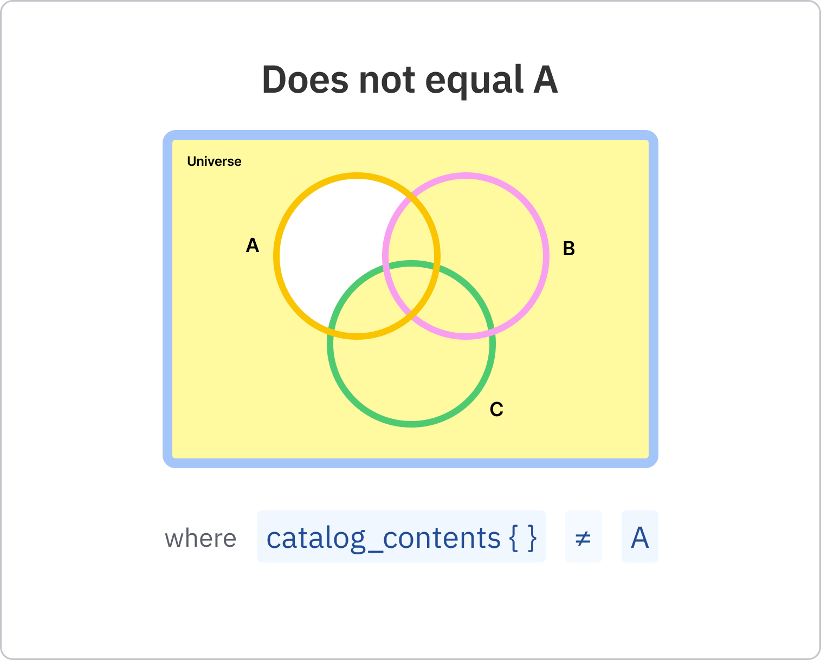Click the catalog_contents { } field chip
Screen dimensions: 821x660
click(x=401, y=537)
